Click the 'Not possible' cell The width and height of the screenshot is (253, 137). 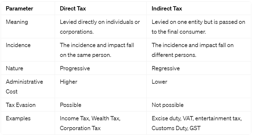[x=168, y=105]
